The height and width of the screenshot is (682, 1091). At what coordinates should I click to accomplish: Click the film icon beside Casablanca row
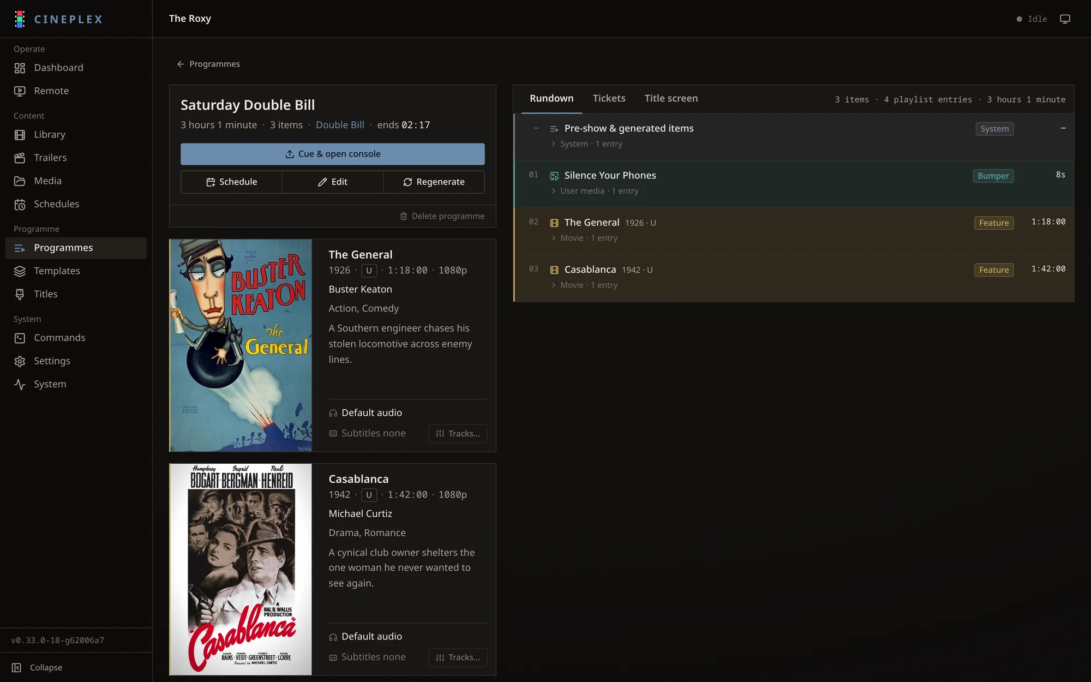[x=554, y=270]
